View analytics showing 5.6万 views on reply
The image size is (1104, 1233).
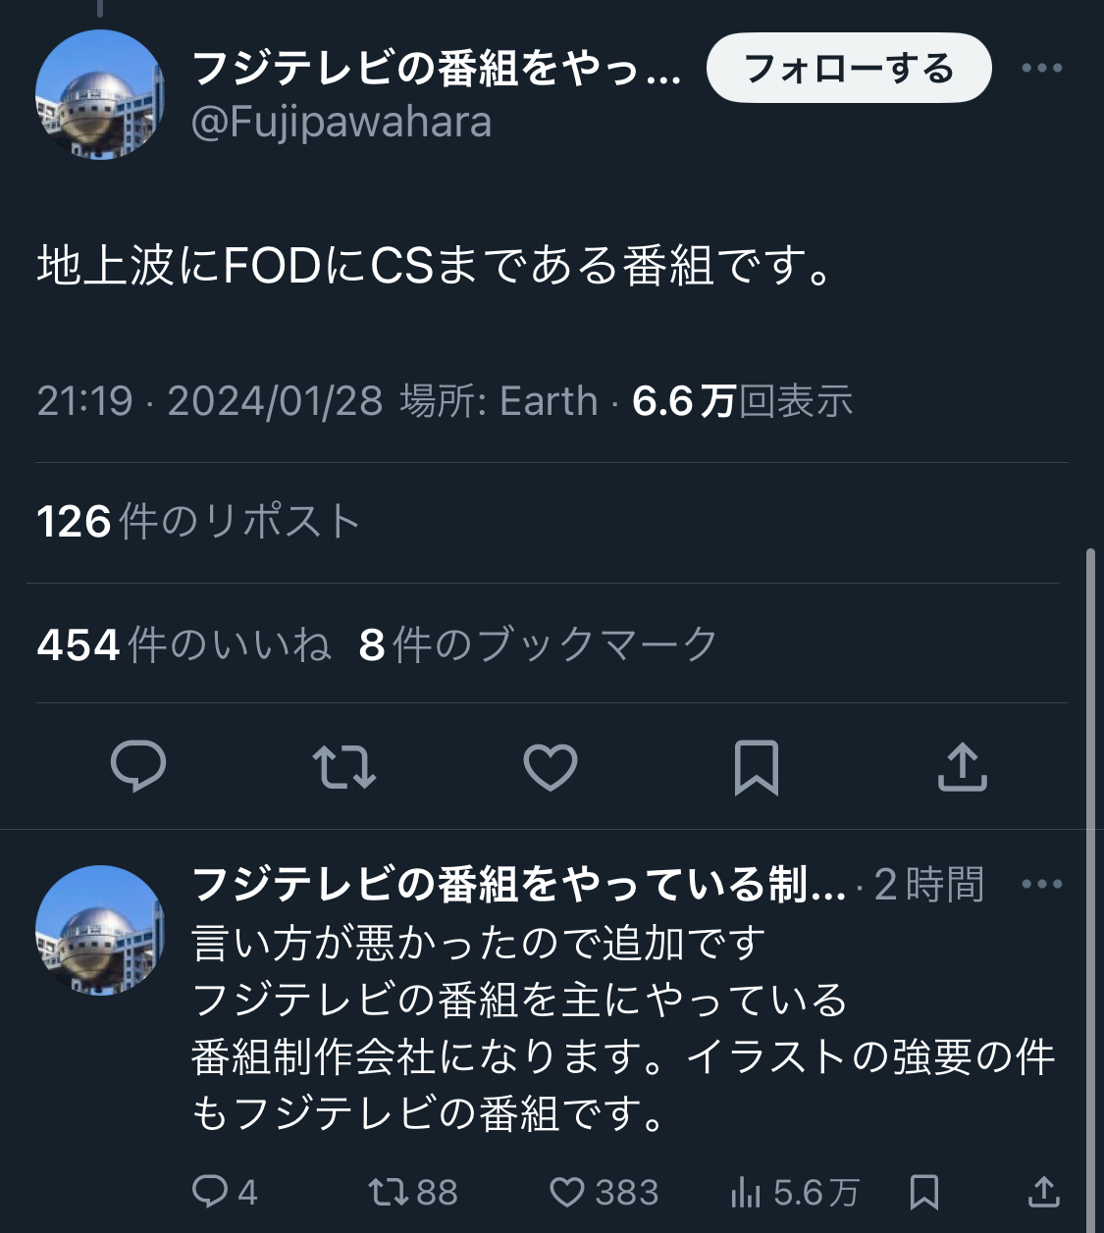[x=794, y=1192]
